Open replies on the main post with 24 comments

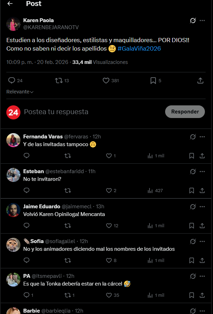click(x=12, y=81)
